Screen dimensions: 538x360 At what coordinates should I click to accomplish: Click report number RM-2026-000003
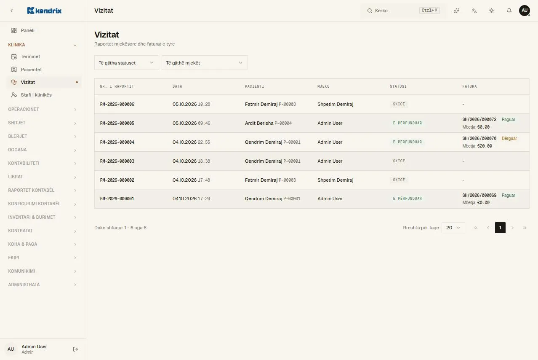pyautogui.click(x=117, y=161)
